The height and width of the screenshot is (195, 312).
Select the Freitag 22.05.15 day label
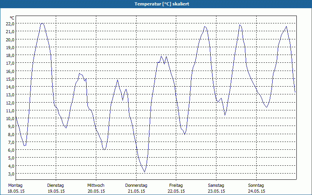pos(176,188)
